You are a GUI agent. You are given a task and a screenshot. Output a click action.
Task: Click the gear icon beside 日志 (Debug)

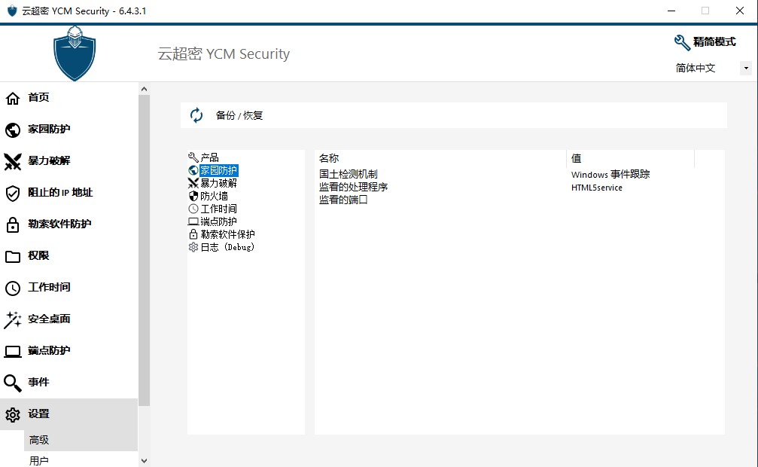point(193,247)
